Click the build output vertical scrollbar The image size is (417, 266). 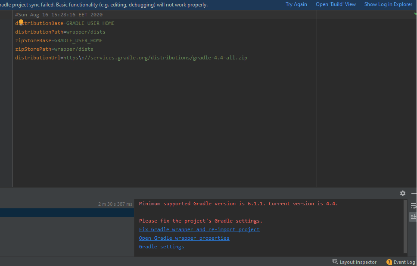coord(405,226)
